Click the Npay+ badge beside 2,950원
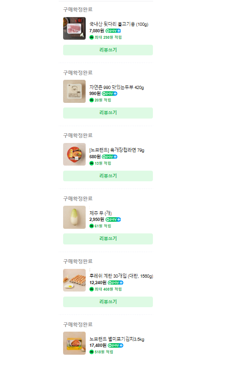228x369 pixels. coord(113,220)
